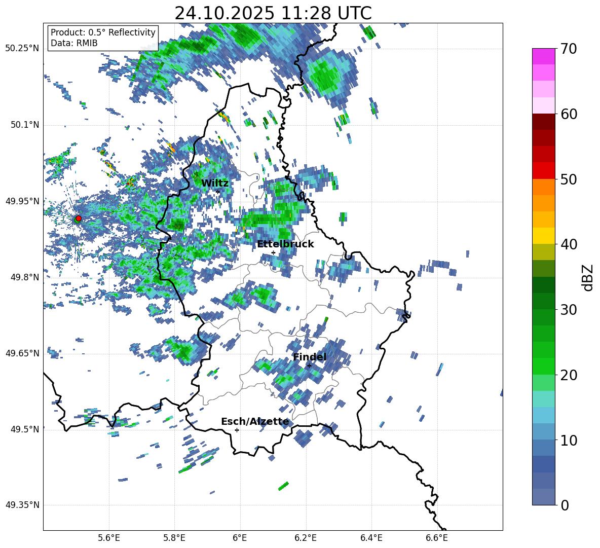
Task: Click the title 24.10.2025 11:28 UTC
Action: [273, 13]
